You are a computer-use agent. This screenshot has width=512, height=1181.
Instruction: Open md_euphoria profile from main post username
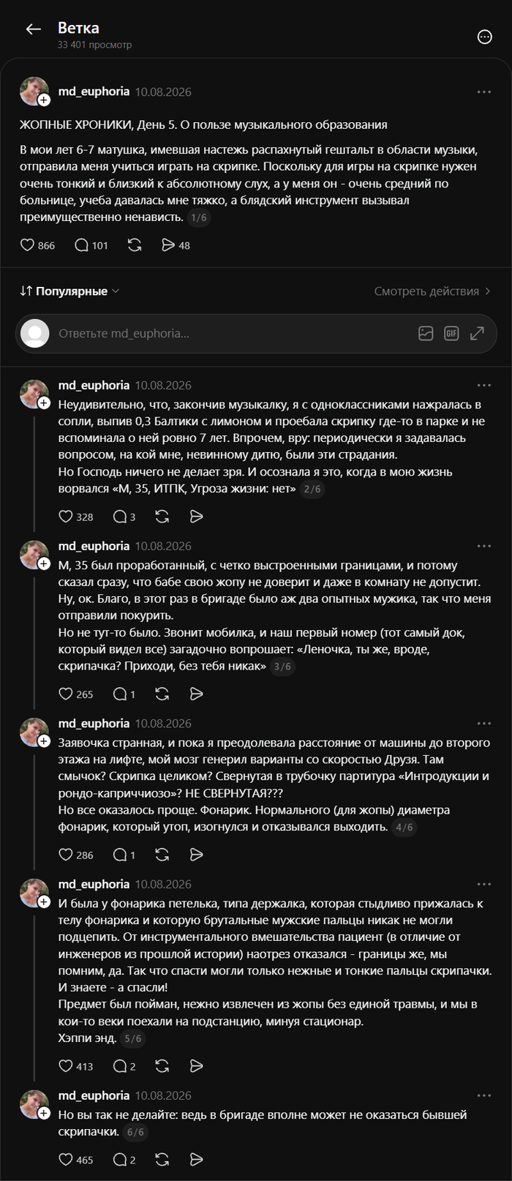point(94,91)
